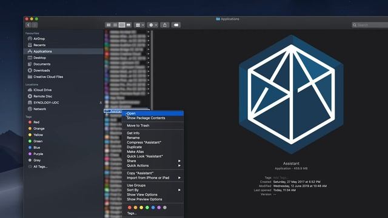The image size is (388, 218).
Task: Switch to icon view in toolbar
Action: click(109, 25)
